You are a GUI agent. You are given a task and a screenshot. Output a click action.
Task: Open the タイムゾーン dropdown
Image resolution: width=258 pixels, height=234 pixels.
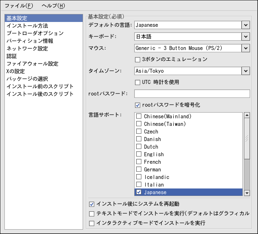245,71
